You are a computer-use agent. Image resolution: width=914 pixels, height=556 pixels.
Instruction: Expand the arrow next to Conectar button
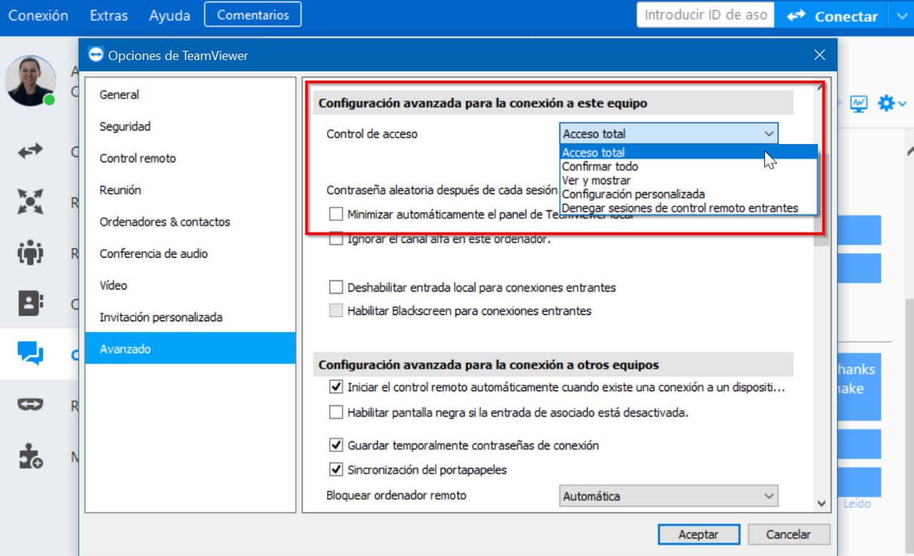click(900, 16)
